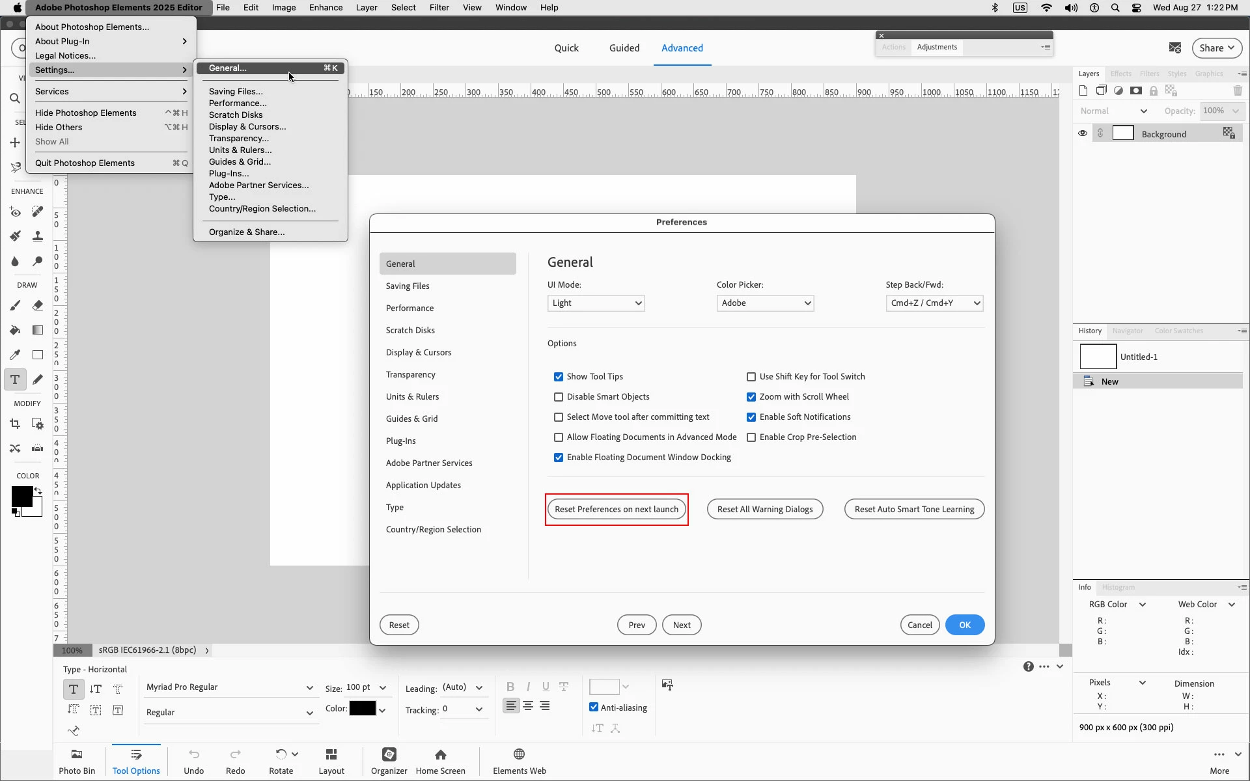This screenshot has width=1250, height=781.
Task: Click the black text Color swatch
Action: click(362, 709)
